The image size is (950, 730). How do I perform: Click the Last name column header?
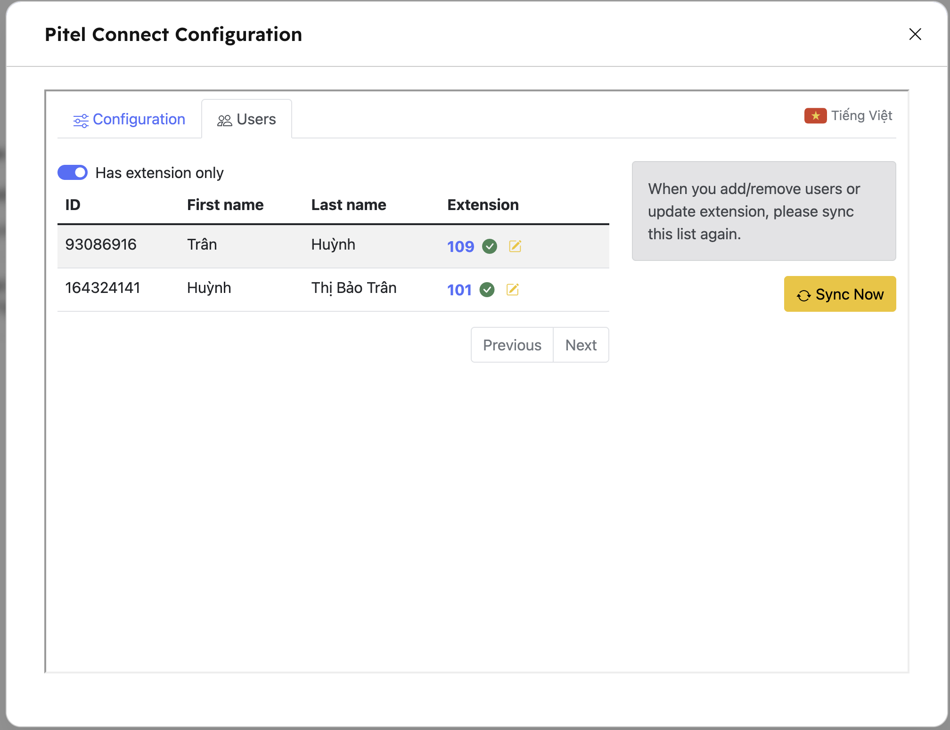pos(349,205)
